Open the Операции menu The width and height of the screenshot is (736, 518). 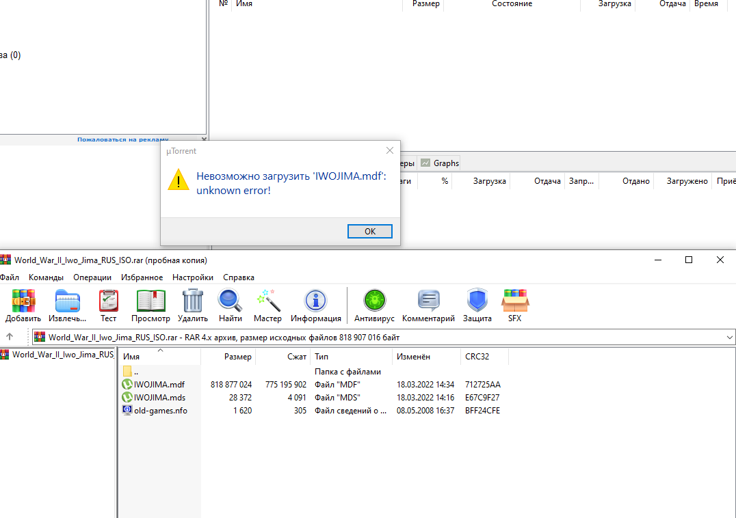[x=92, y=277]
